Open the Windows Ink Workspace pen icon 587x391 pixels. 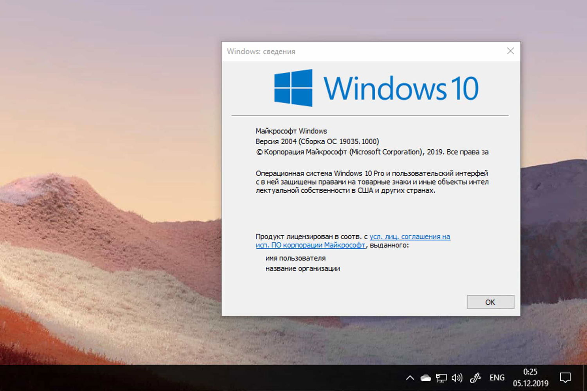(x=475, y=378)
